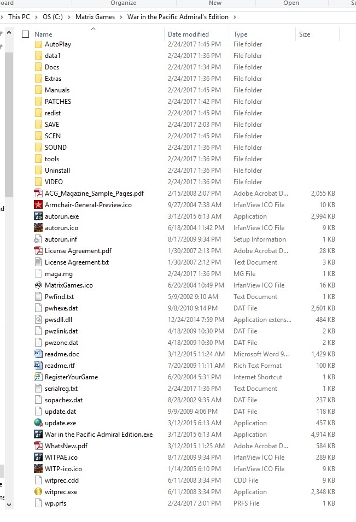Viewport: 356px width, 522px height.
Task: Select the pwzone.dat file name
Action: (62, 343)
